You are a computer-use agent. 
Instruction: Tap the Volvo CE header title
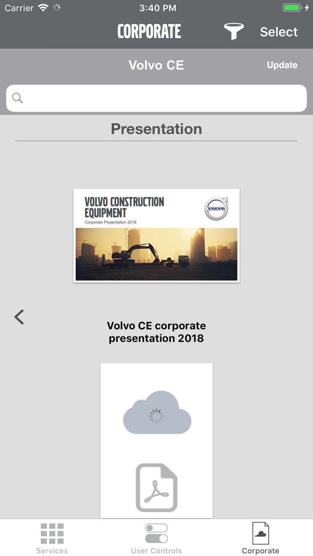(x=156, y=65)
